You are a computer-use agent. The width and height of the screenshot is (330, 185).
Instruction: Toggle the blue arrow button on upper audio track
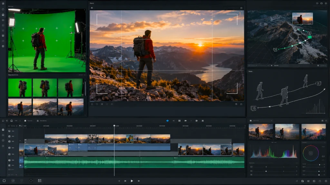(21, 160)
